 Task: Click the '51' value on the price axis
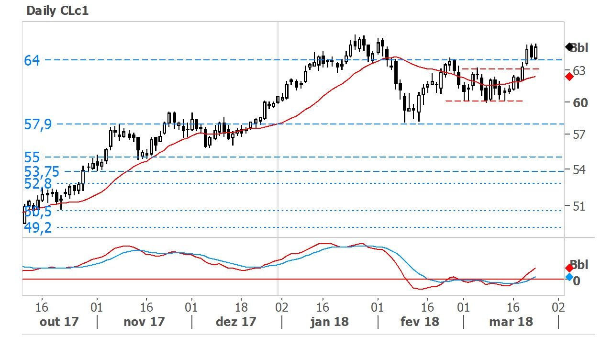pos(580,206)
